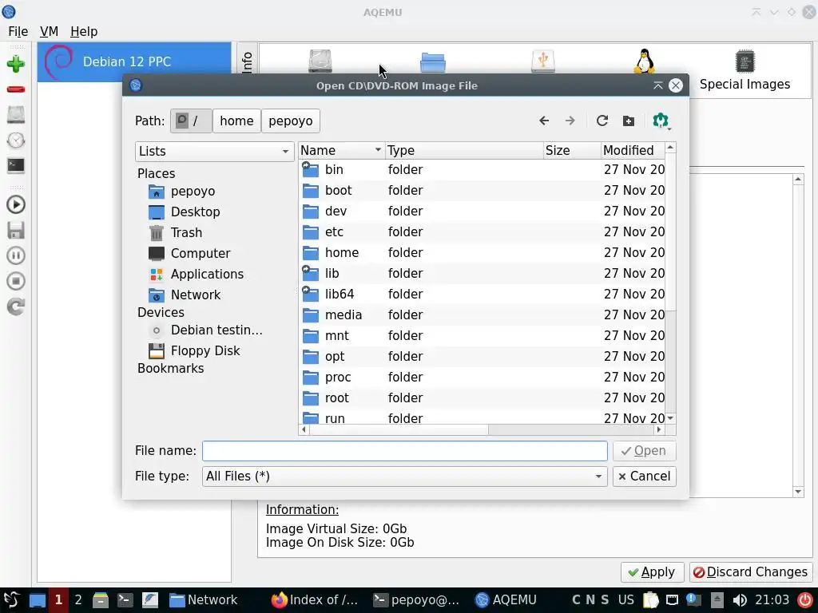Click the clock icon in left toolbar
The height and width of the screenshot is (613, 818).
16,140
